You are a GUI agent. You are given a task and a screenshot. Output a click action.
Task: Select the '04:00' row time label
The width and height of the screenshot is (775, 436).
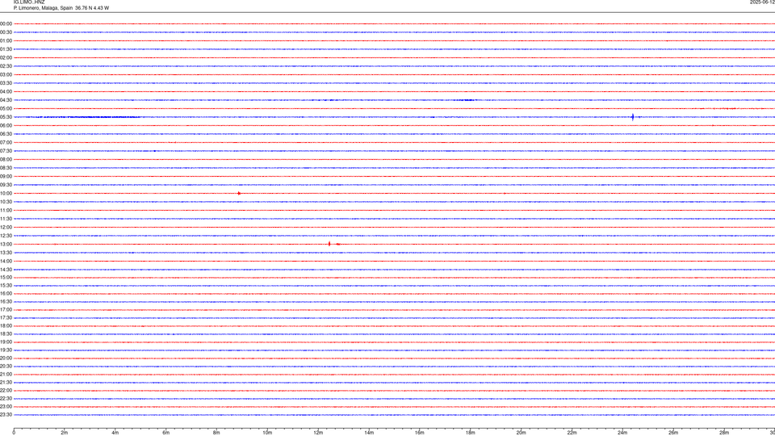click(x=6, y=91)
